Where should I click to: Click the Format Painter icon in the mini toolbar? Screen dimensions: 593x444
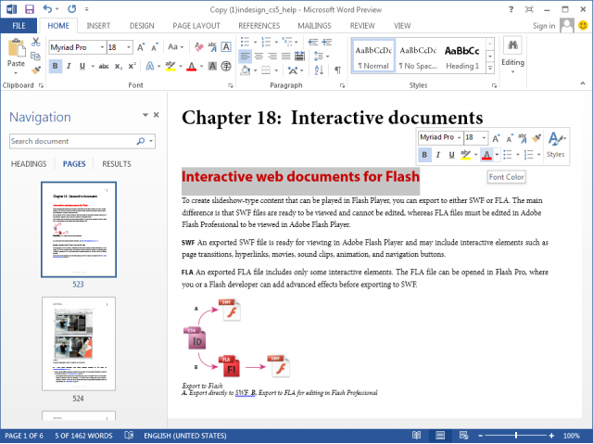point(536,137)
